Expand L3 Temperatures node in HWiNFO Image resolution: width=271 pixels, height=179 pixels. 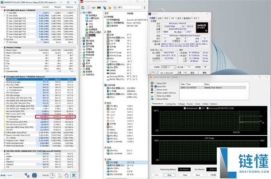click(x=5, y=90)
